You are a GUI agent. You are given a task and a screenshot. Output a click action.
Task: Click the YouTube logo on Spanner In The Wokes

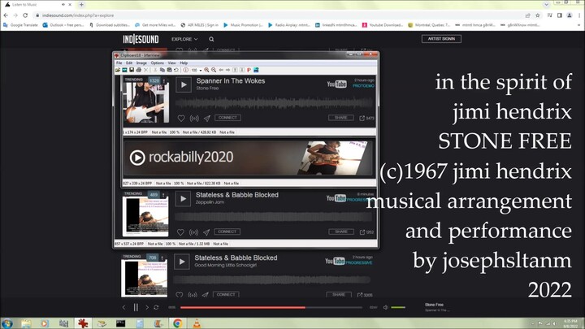337,84
